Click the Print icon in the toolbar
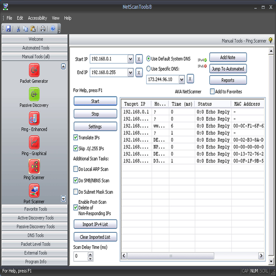The width and height of the screenshot is (276, 276). pyautogui.click(x=43, y=29)
